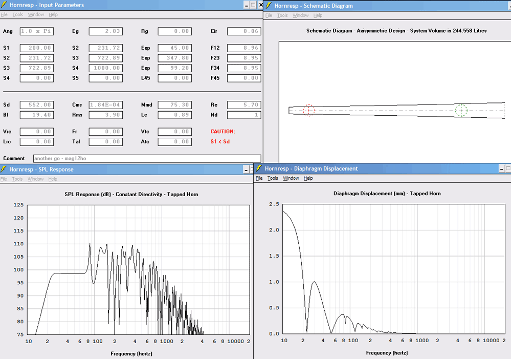Screen dimensions: 511x359
Task: Click the Cir field showing 0.06
Action: pyautogui.click(x=244, y=31)
